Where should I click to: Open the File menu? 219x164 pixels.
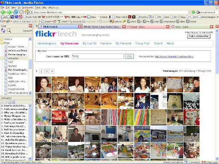(3, 8)
